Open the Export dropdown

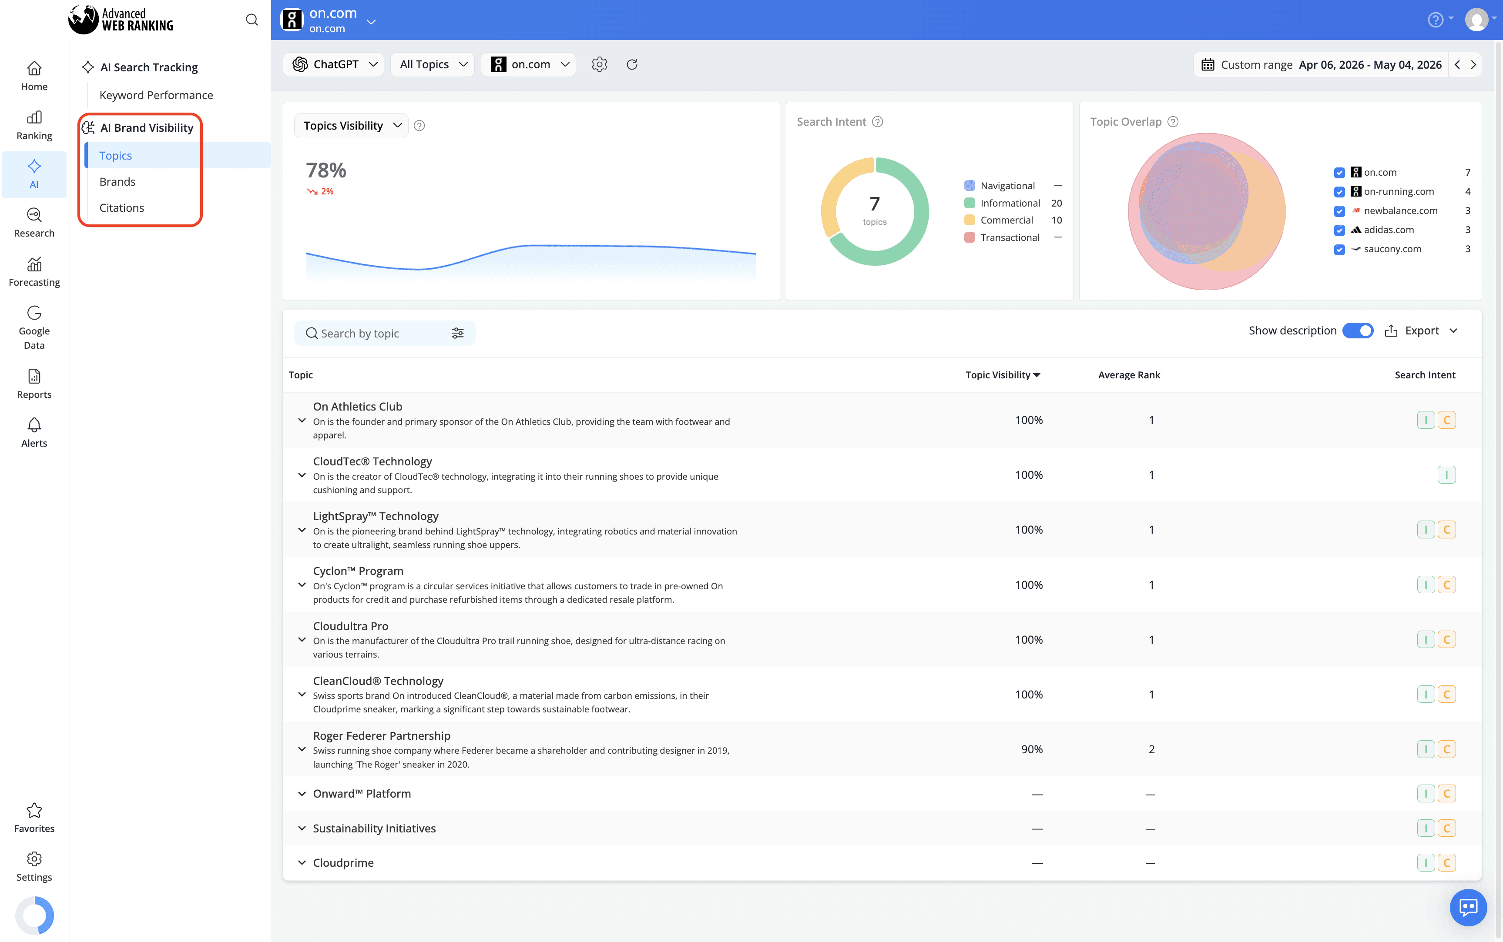(x=1422, y=331)
